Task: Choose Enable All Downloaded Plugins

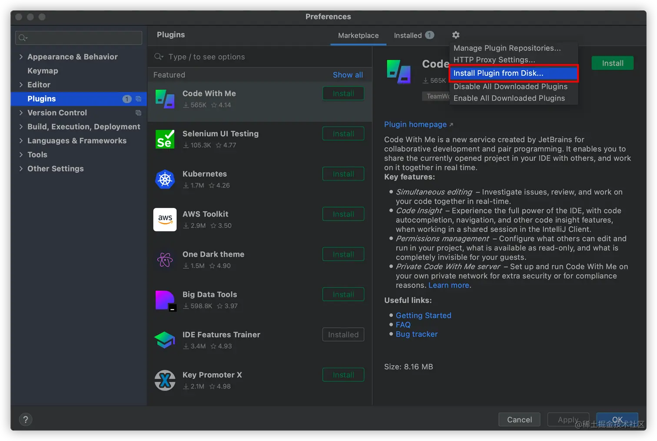Action: (513, 98)
